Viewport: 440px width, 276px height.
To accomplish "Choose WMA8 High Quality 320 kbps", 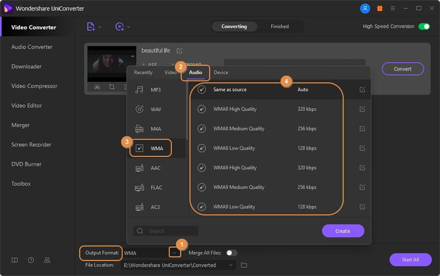I will [280, 109].
